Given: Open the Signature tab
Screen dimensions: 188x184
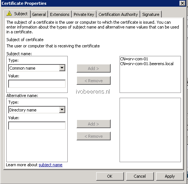Looking at the screenshot, I should tap(151, 14).
